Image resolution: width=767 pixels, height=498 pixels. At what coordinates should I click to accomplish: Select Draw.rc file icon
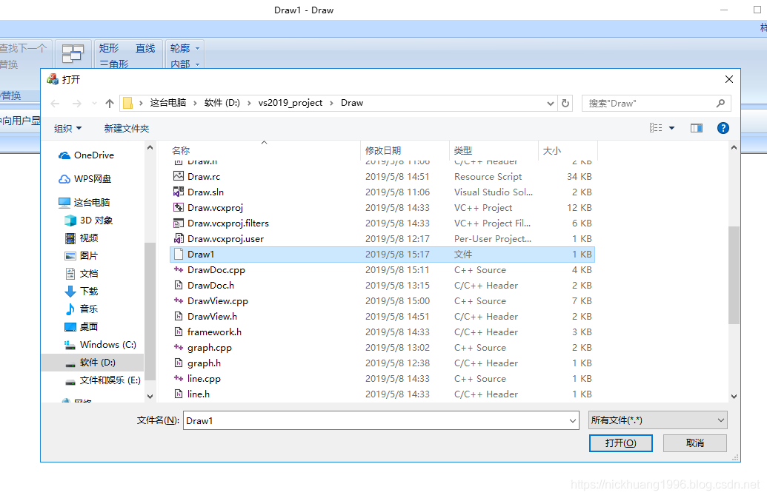179,176
